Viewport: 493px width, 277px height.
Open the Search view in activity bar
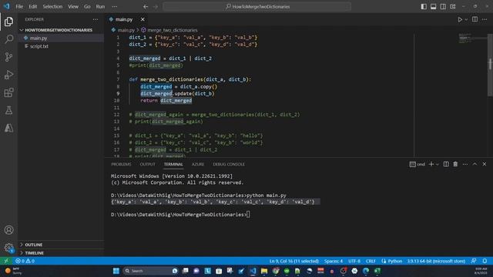click(x=8, y=39)
